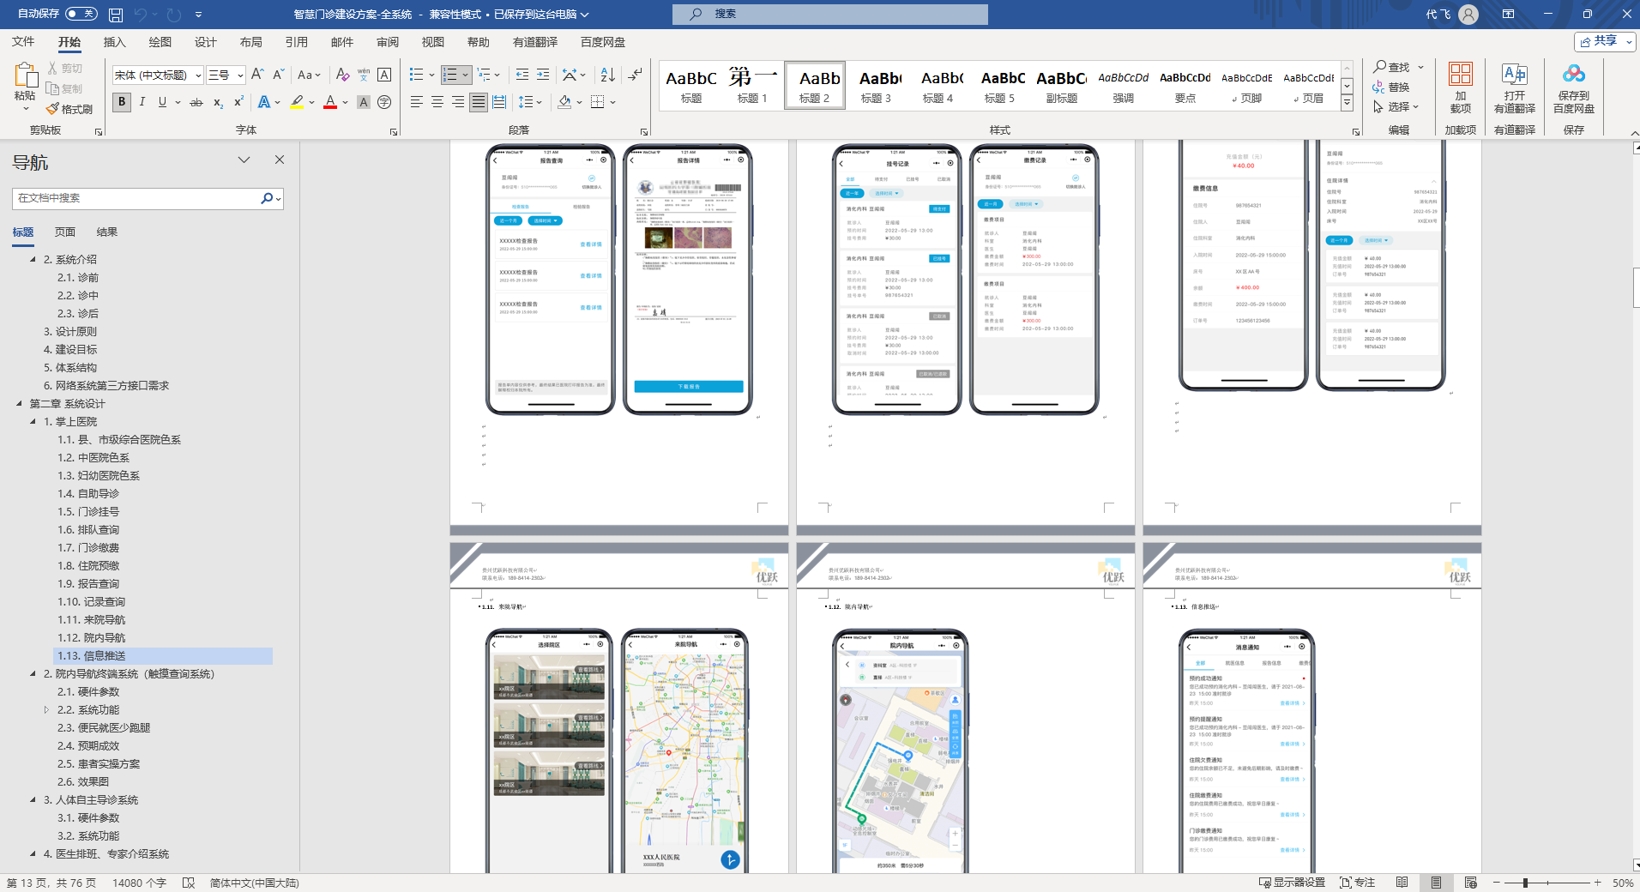Select the Format Painter tool

69,109
